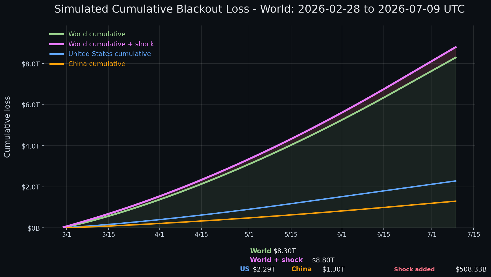The height and width of the screenshot is (277, 491).
Task: Click the 6/15 x-axis date label
Action: click(x=384, y=235)
